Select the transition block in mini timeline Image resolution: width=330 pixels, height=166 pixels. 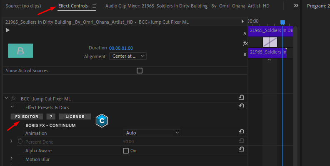point(270,42)
